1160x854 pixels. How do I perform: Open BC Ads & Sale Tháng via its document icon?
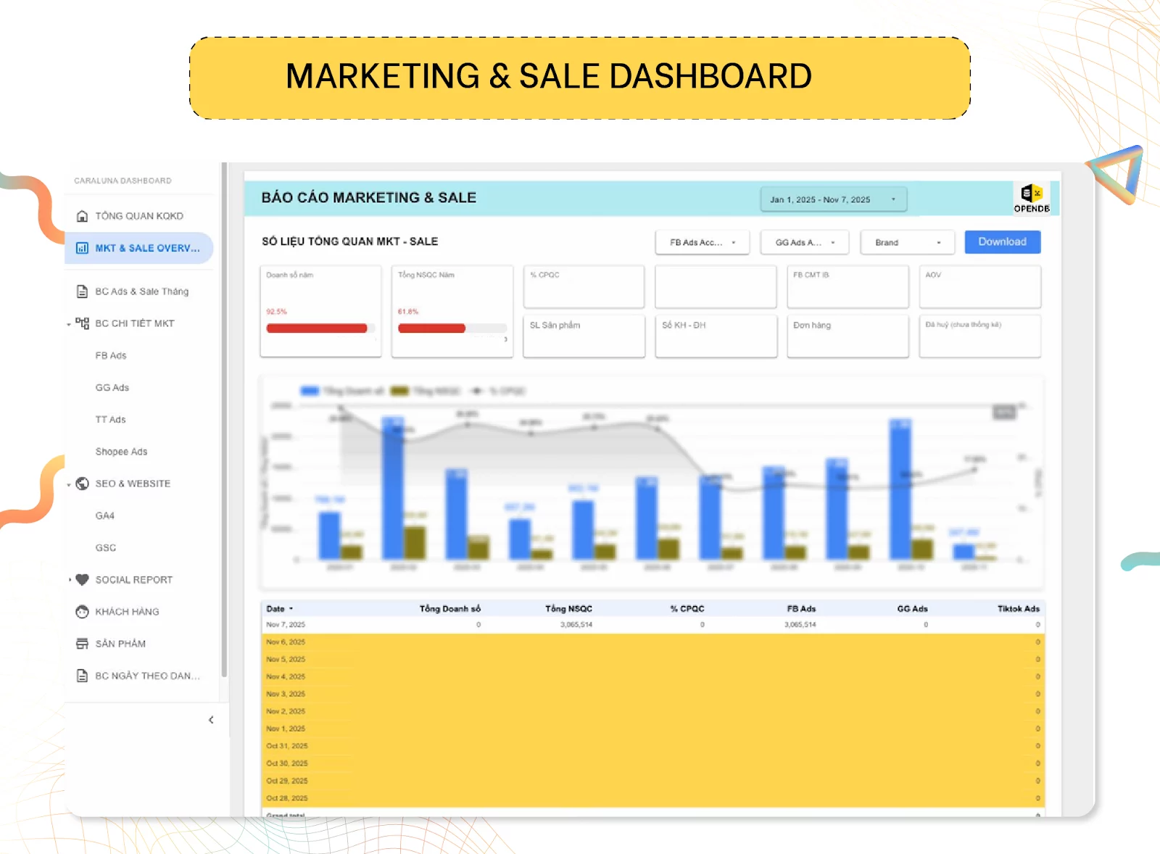tap(82, 291)
